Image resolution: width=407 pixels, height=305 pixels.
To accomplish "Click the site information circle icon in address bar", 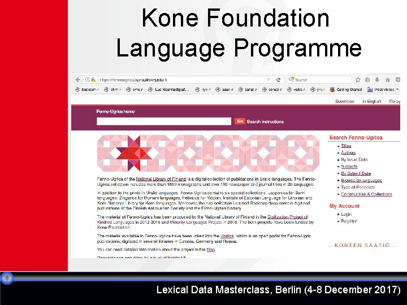I will 88,80.
